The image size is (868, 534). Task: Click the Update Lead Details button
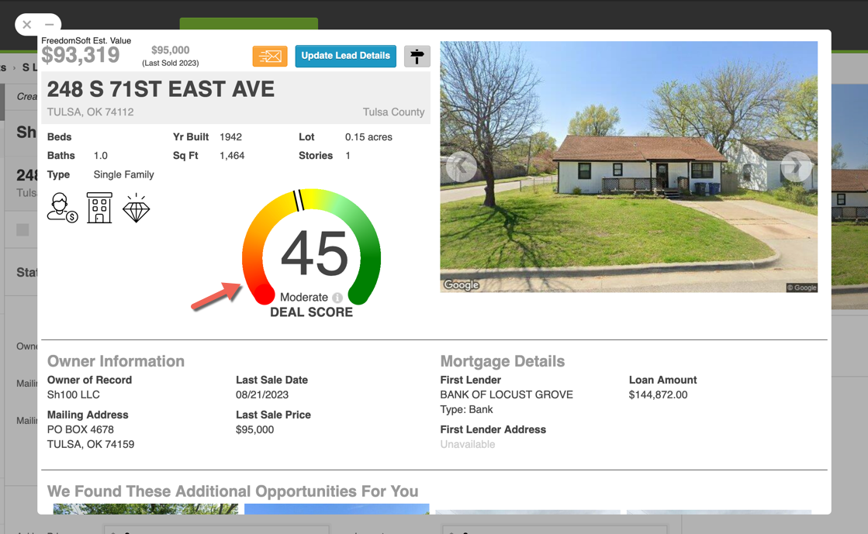coord(345,56)
